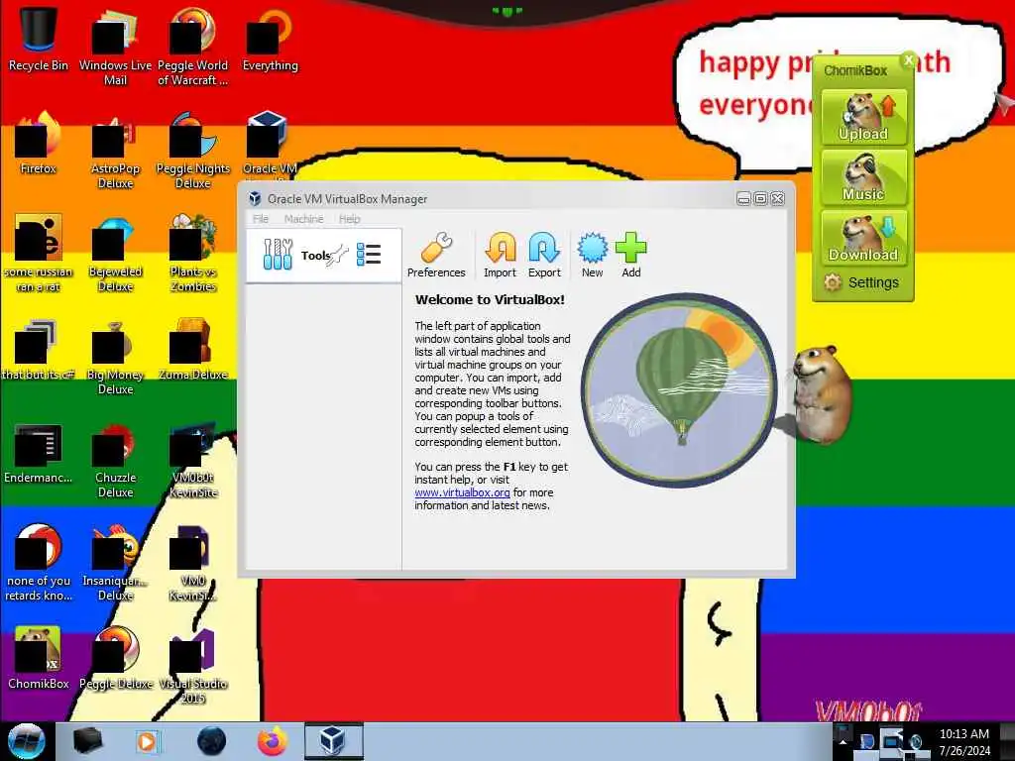Select the Recycle Bin desktop icon
The width and height of the screenshot is (1015, 761).
[x=39, y=40]
